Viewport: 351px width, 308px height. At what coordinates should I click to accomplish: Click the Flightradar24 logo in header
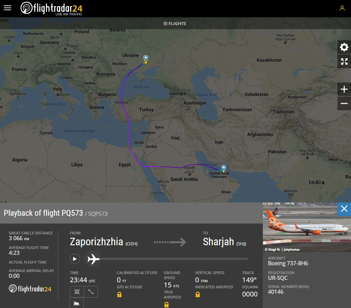pos(52,8)
